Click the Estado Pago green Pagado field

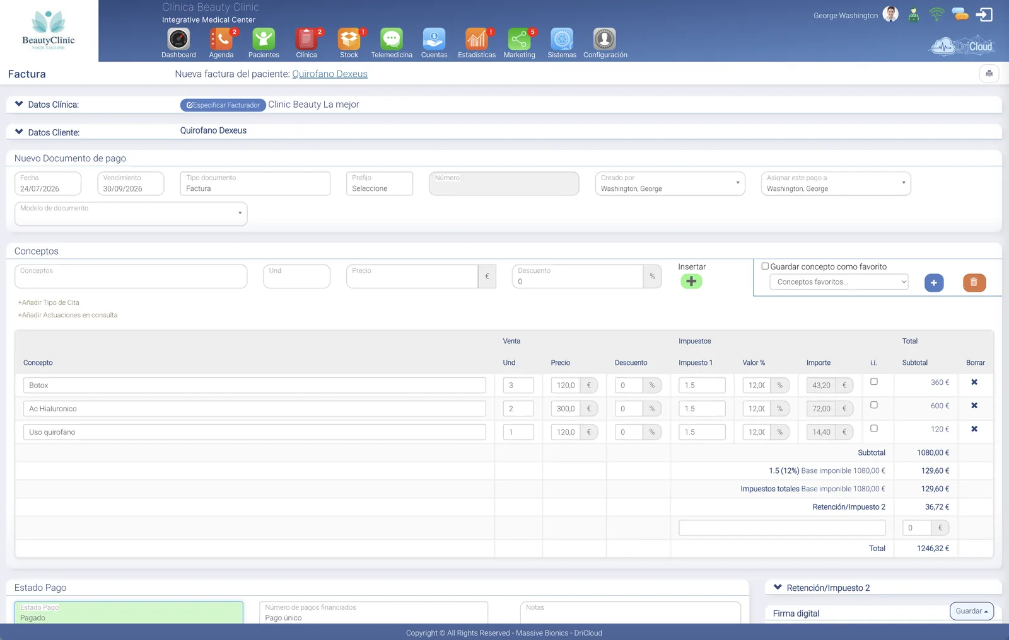129,612
